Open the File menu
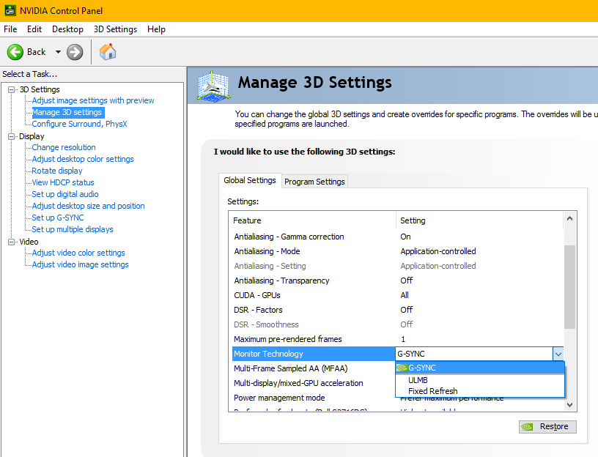The width and height of the screenshot is (598, 457). coord(10,29)
